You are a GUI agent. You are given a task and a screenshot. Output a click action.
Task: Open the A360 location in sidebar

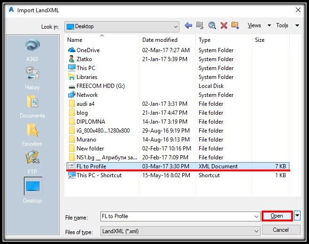tap(32, 50)
